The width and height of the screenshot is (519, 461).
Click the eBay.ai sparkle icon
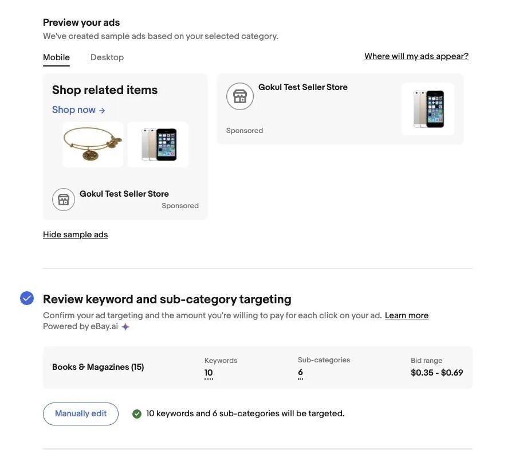pyautogui.click(x=125, y=327)
